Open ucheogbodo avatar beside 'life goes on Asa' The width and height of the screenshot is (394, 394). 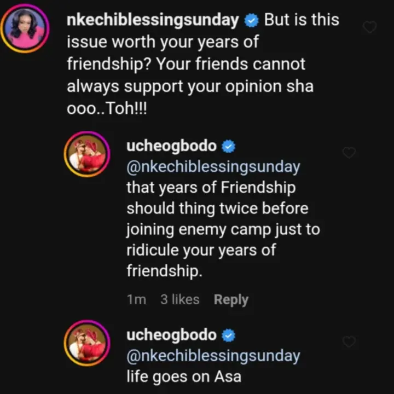[88, 343]
